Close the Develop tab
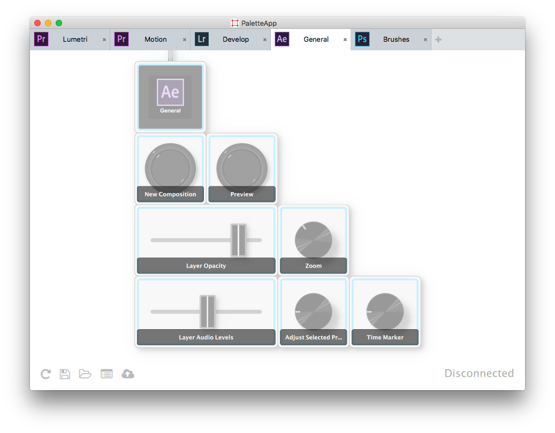Screen dimensions: 555x433 click(265, 40)
